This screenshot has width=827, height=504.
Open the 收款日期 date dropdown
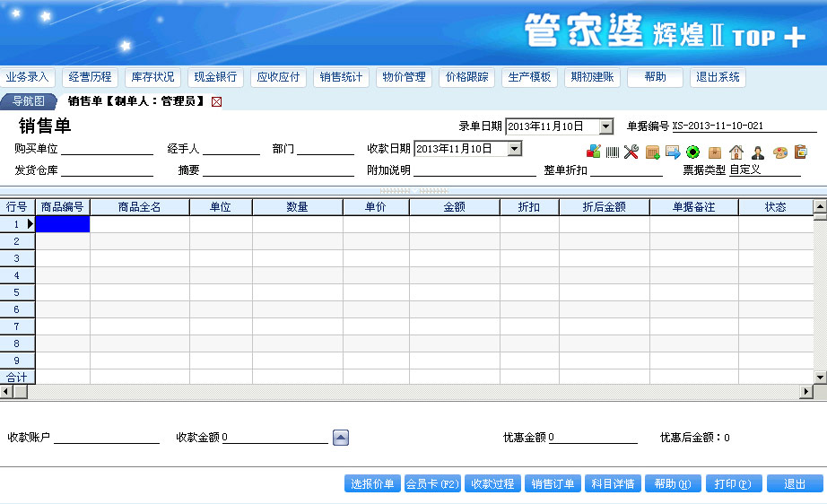pyautogui.click(x=514, y=149)
